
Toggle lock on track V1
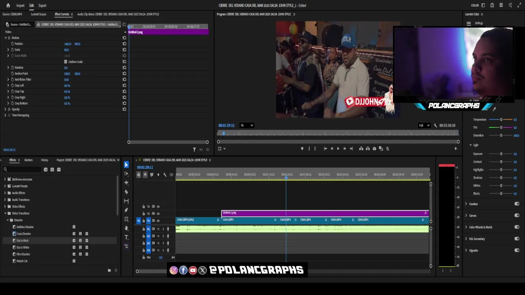click(x=144, y=221)
